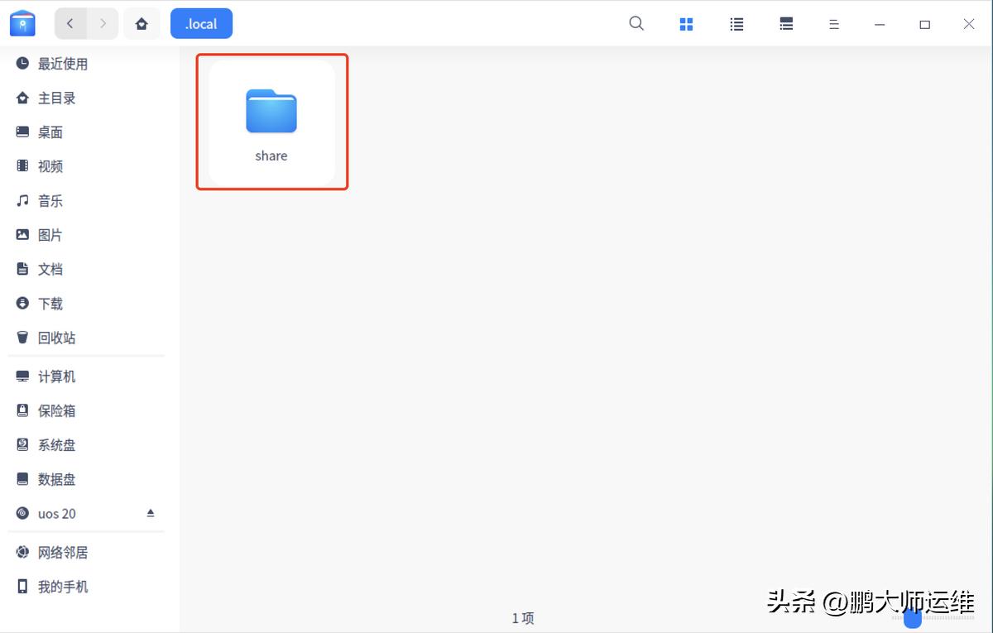
Task: Toggle the detailed info view mode
Action: coord(785,23)
